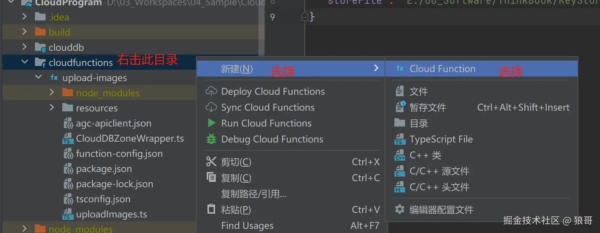Expand the clouddb folder
The width and height of the screenshot is (600, 233).
[x=25, y=47]
